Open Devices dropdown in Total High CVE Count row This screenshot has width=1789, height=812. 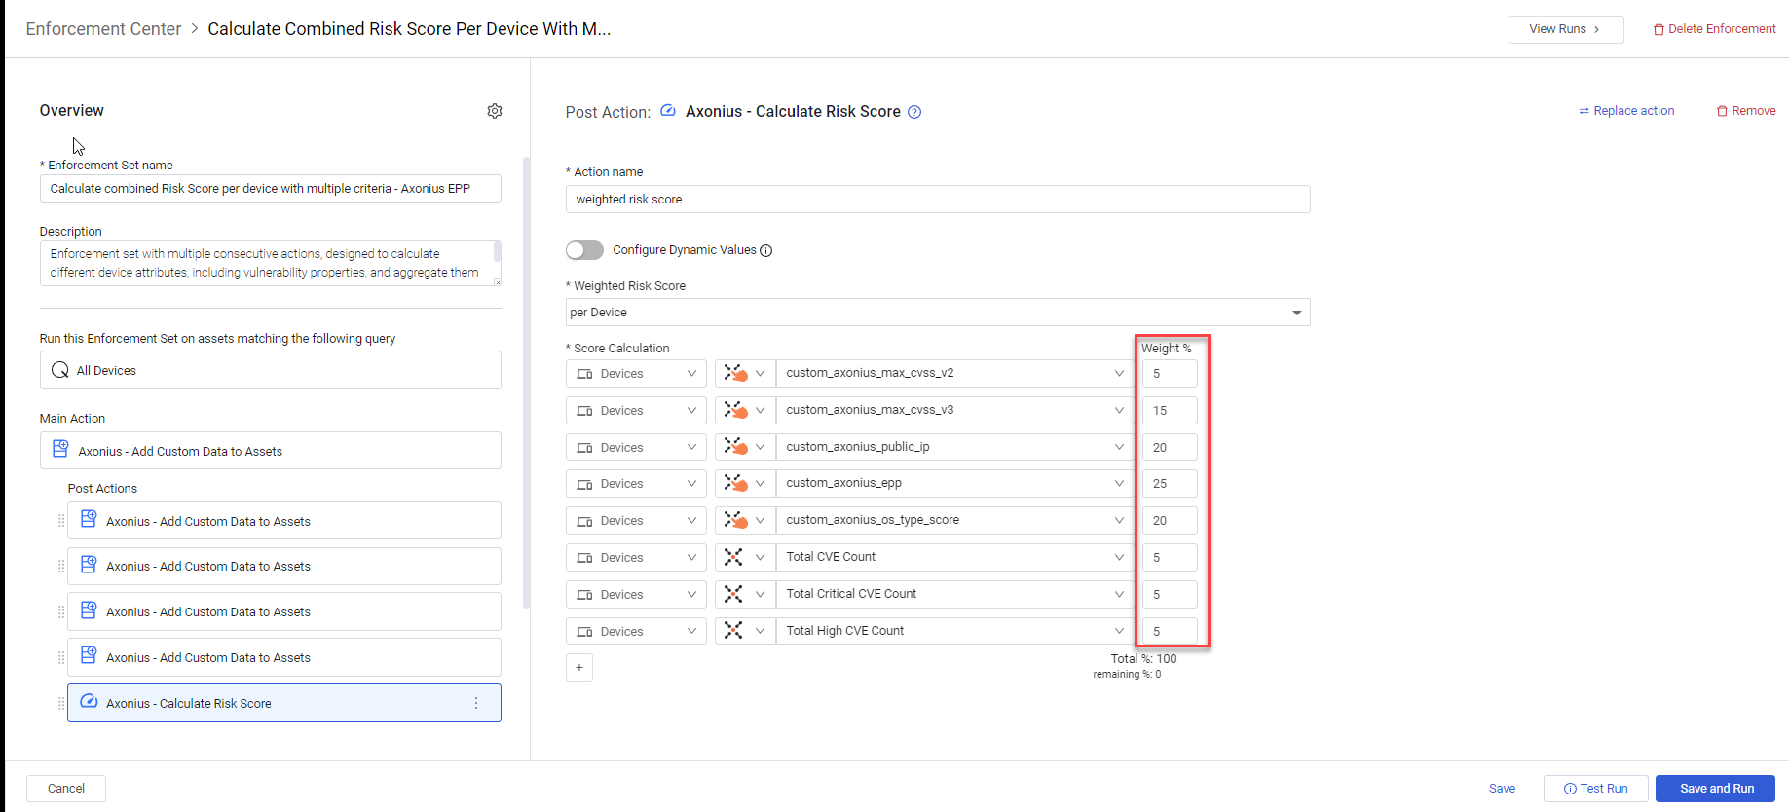tap(636, 631)
